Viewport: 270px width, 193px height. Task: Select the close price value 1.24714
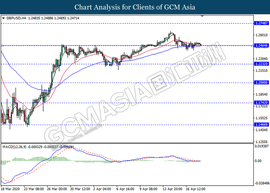click(73, 18)
